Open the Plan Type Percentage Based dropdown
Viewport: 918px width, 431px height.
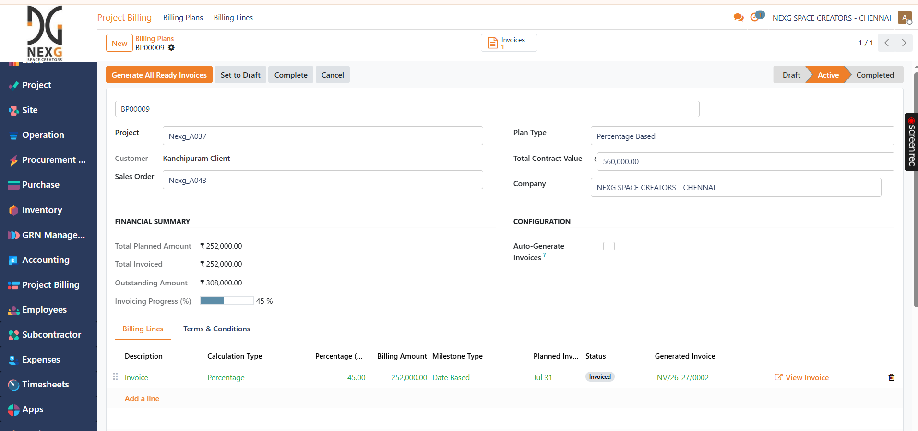pyautogui.click(x=742, y=136)
